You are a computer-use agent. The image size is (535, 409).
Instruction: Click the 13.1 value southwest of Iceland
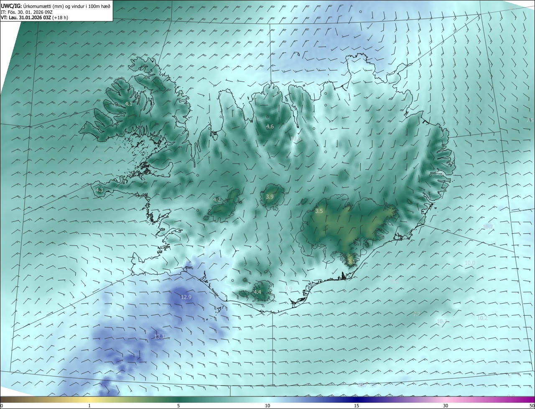pyautogui.click(x=160, y=336)
